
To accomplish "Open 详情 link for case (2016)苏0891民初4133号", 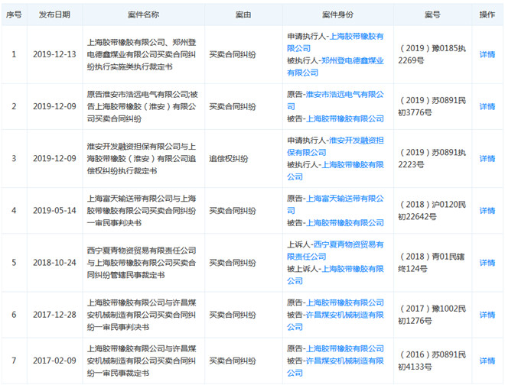I will 487,361.
